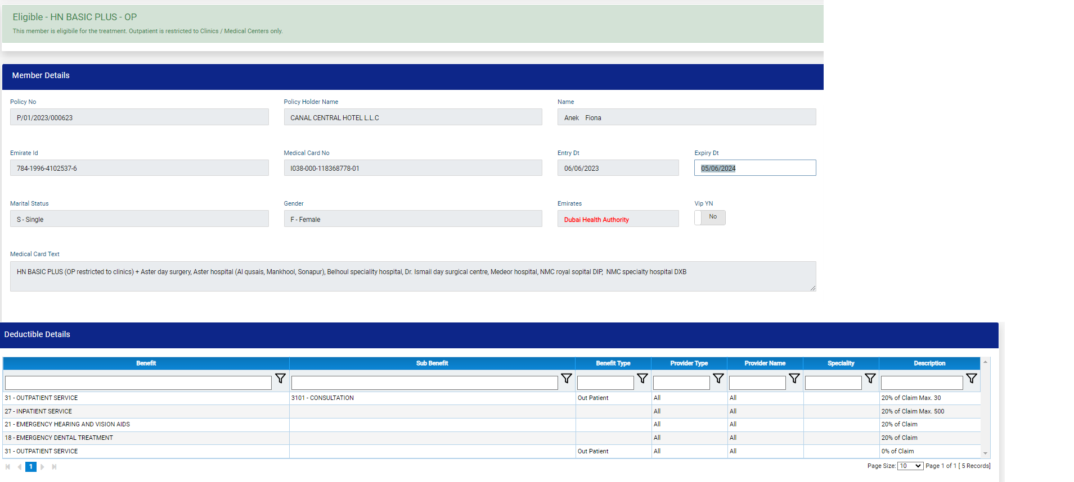This screenshot has width=1074, height=482.
Task: Click the Benefit column filter icon
Action: tap(280, 379)
